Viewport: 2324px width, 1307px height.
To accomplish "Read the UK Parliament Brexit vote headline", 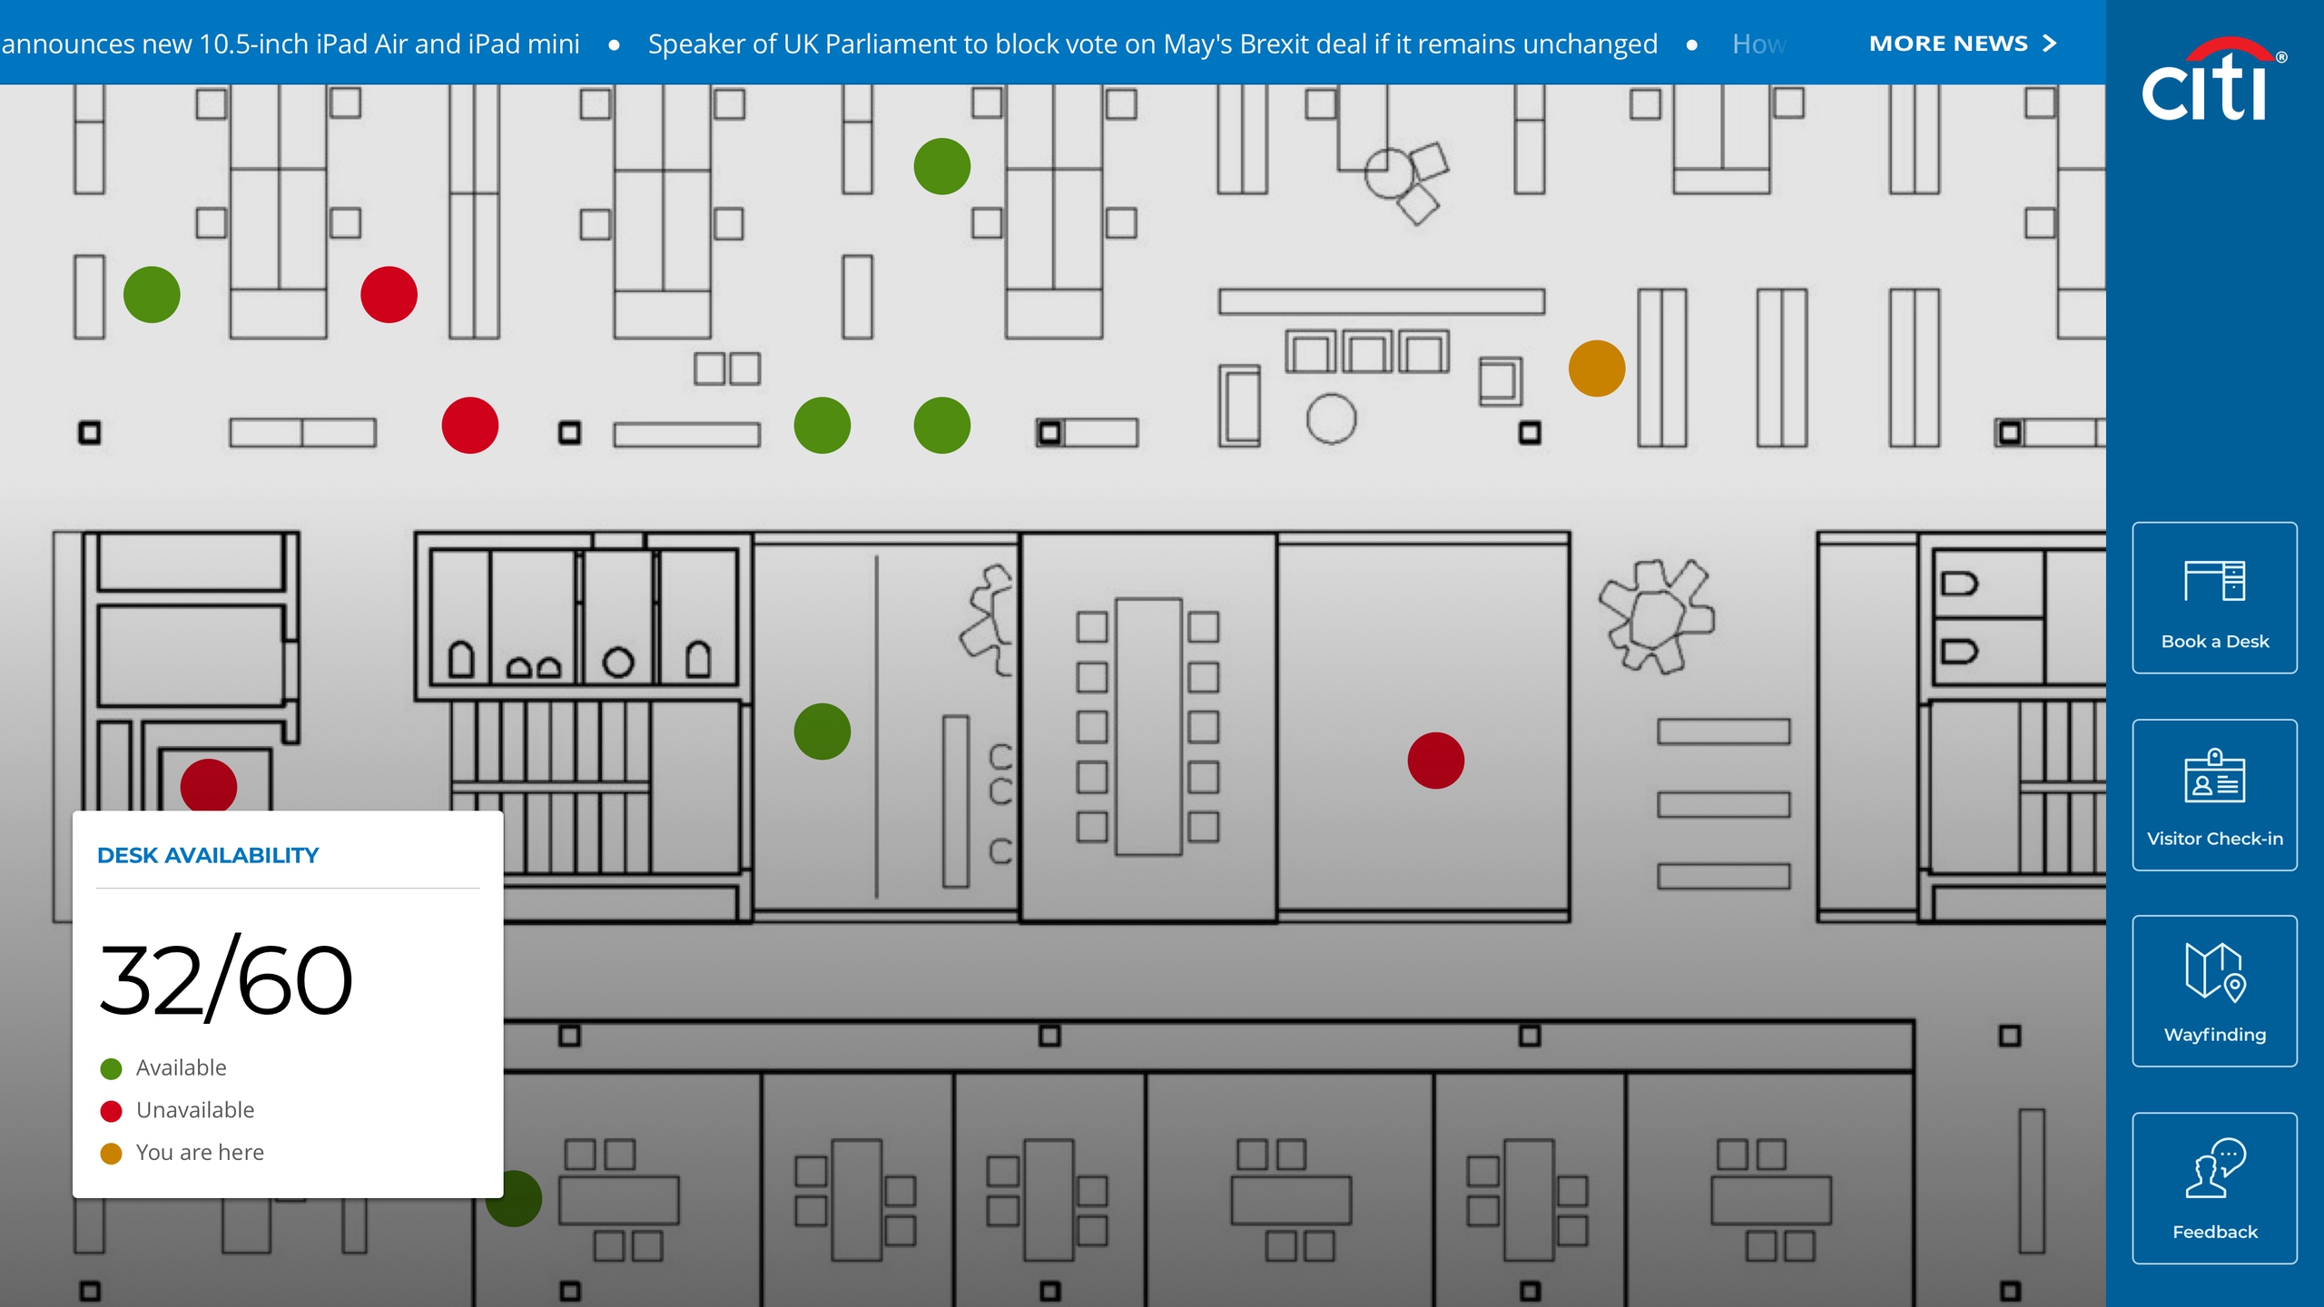I will 1152,44.
